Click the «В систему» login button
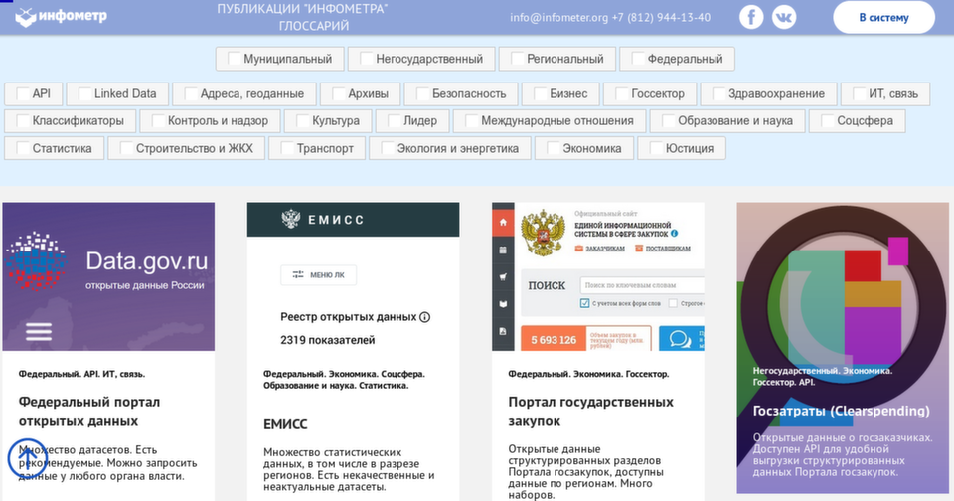This screenshot has width=954, height=501. pos(883,17)
